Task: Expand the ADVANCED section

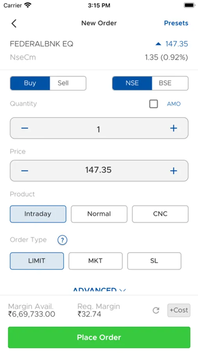Action: 99,290
